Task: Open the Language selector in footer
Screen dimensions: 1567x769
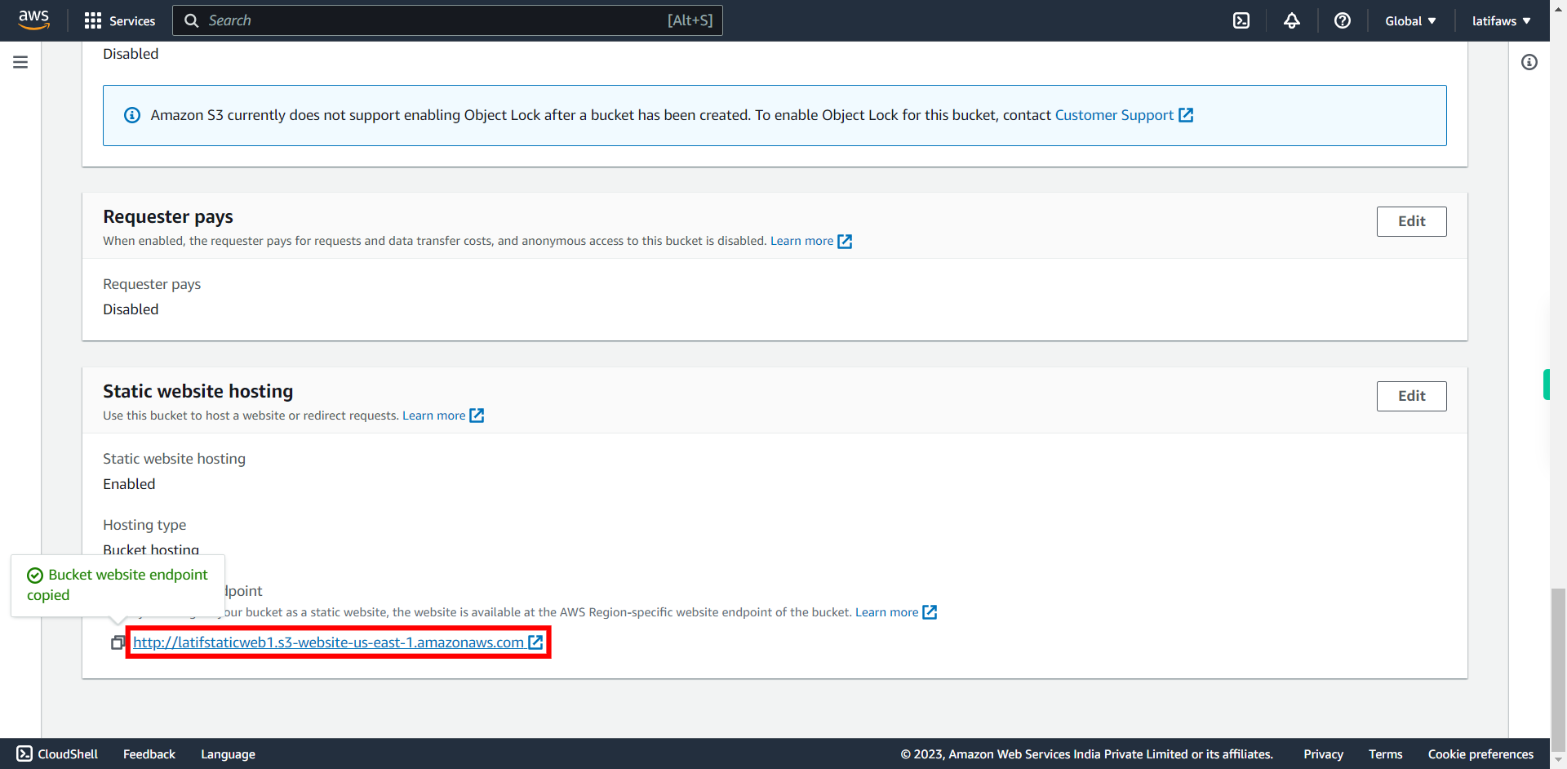Action: coord(228,753)
